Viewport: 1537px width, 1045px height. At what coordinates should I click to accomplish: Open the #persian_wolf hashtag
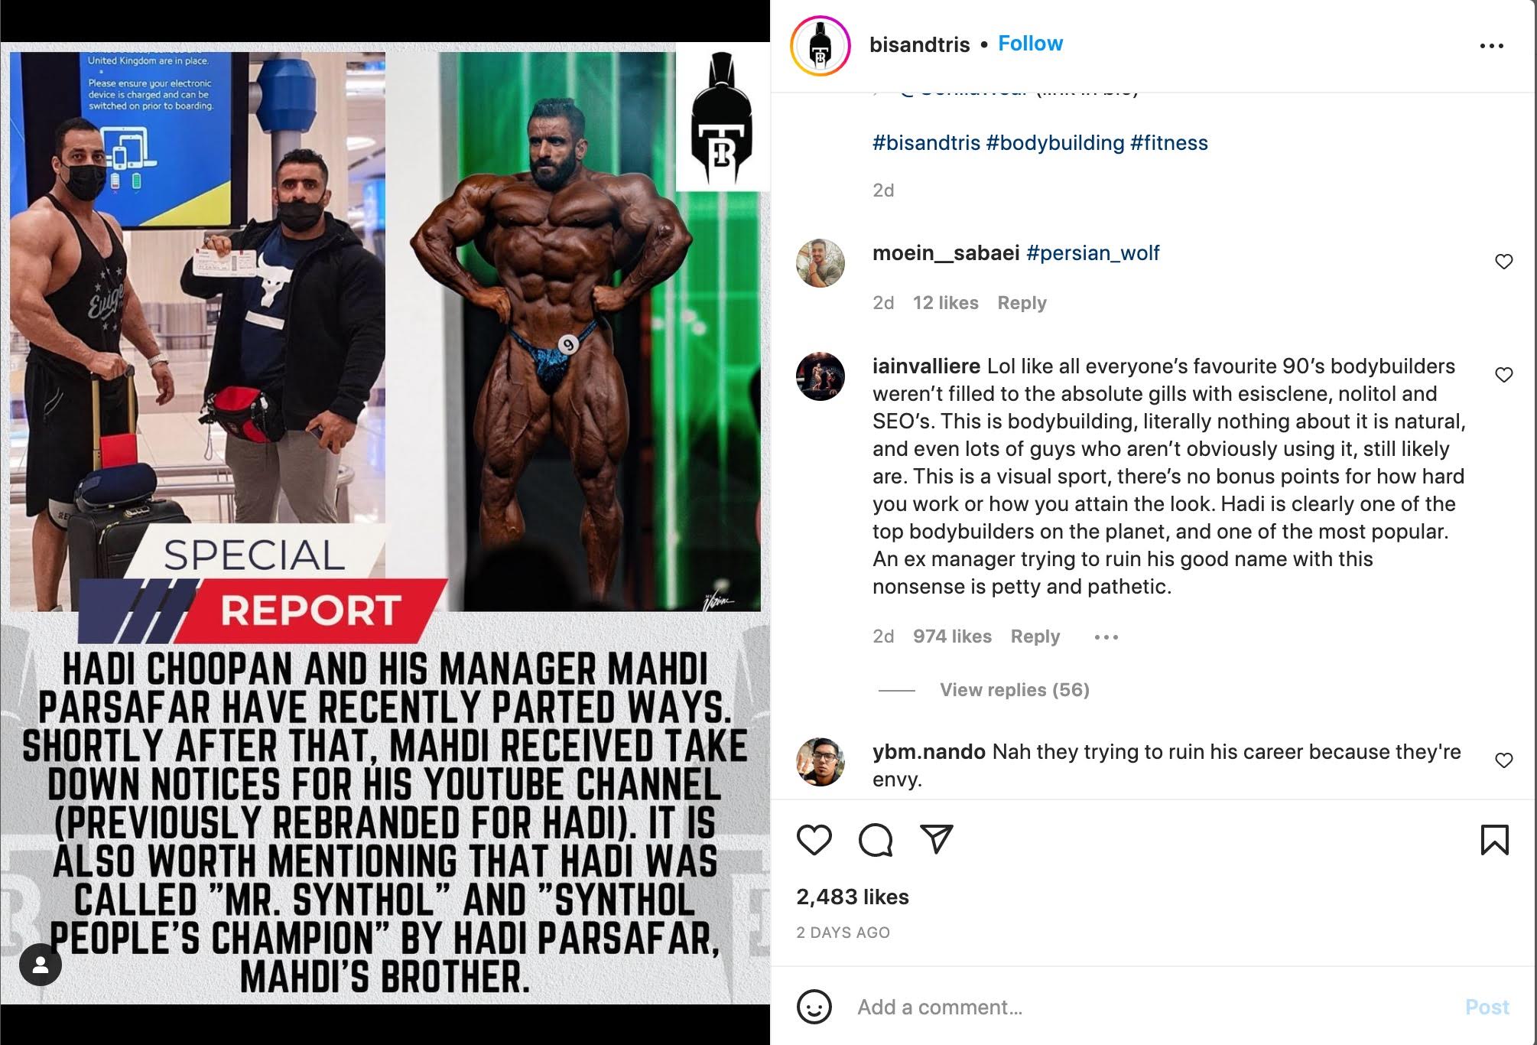[x=1093, y=253]
